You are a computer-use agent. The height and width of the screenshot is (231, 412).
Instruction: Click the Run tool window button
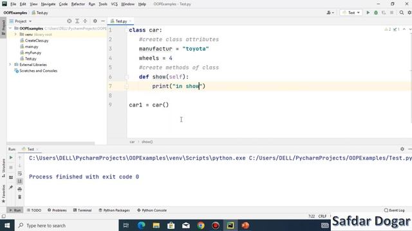pyautogui.click(x=15, y=210)
